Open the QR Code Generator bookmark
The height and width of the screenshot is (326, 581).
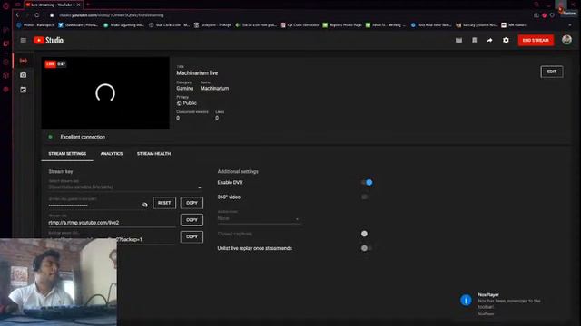tap(300, 25)
